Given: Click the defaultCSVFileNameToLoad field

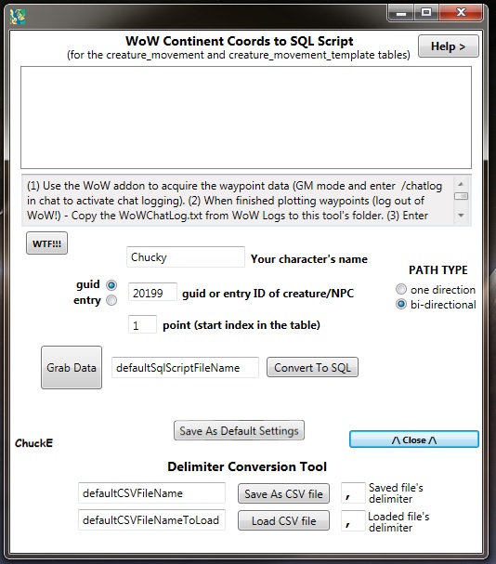Looking at the screenshot, I should [x=151, y=519].
